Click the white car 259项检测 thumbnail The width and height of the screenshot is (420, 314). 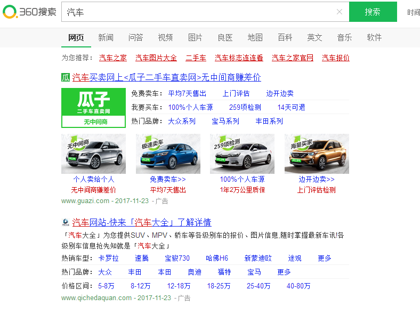(x=242, y=154)
